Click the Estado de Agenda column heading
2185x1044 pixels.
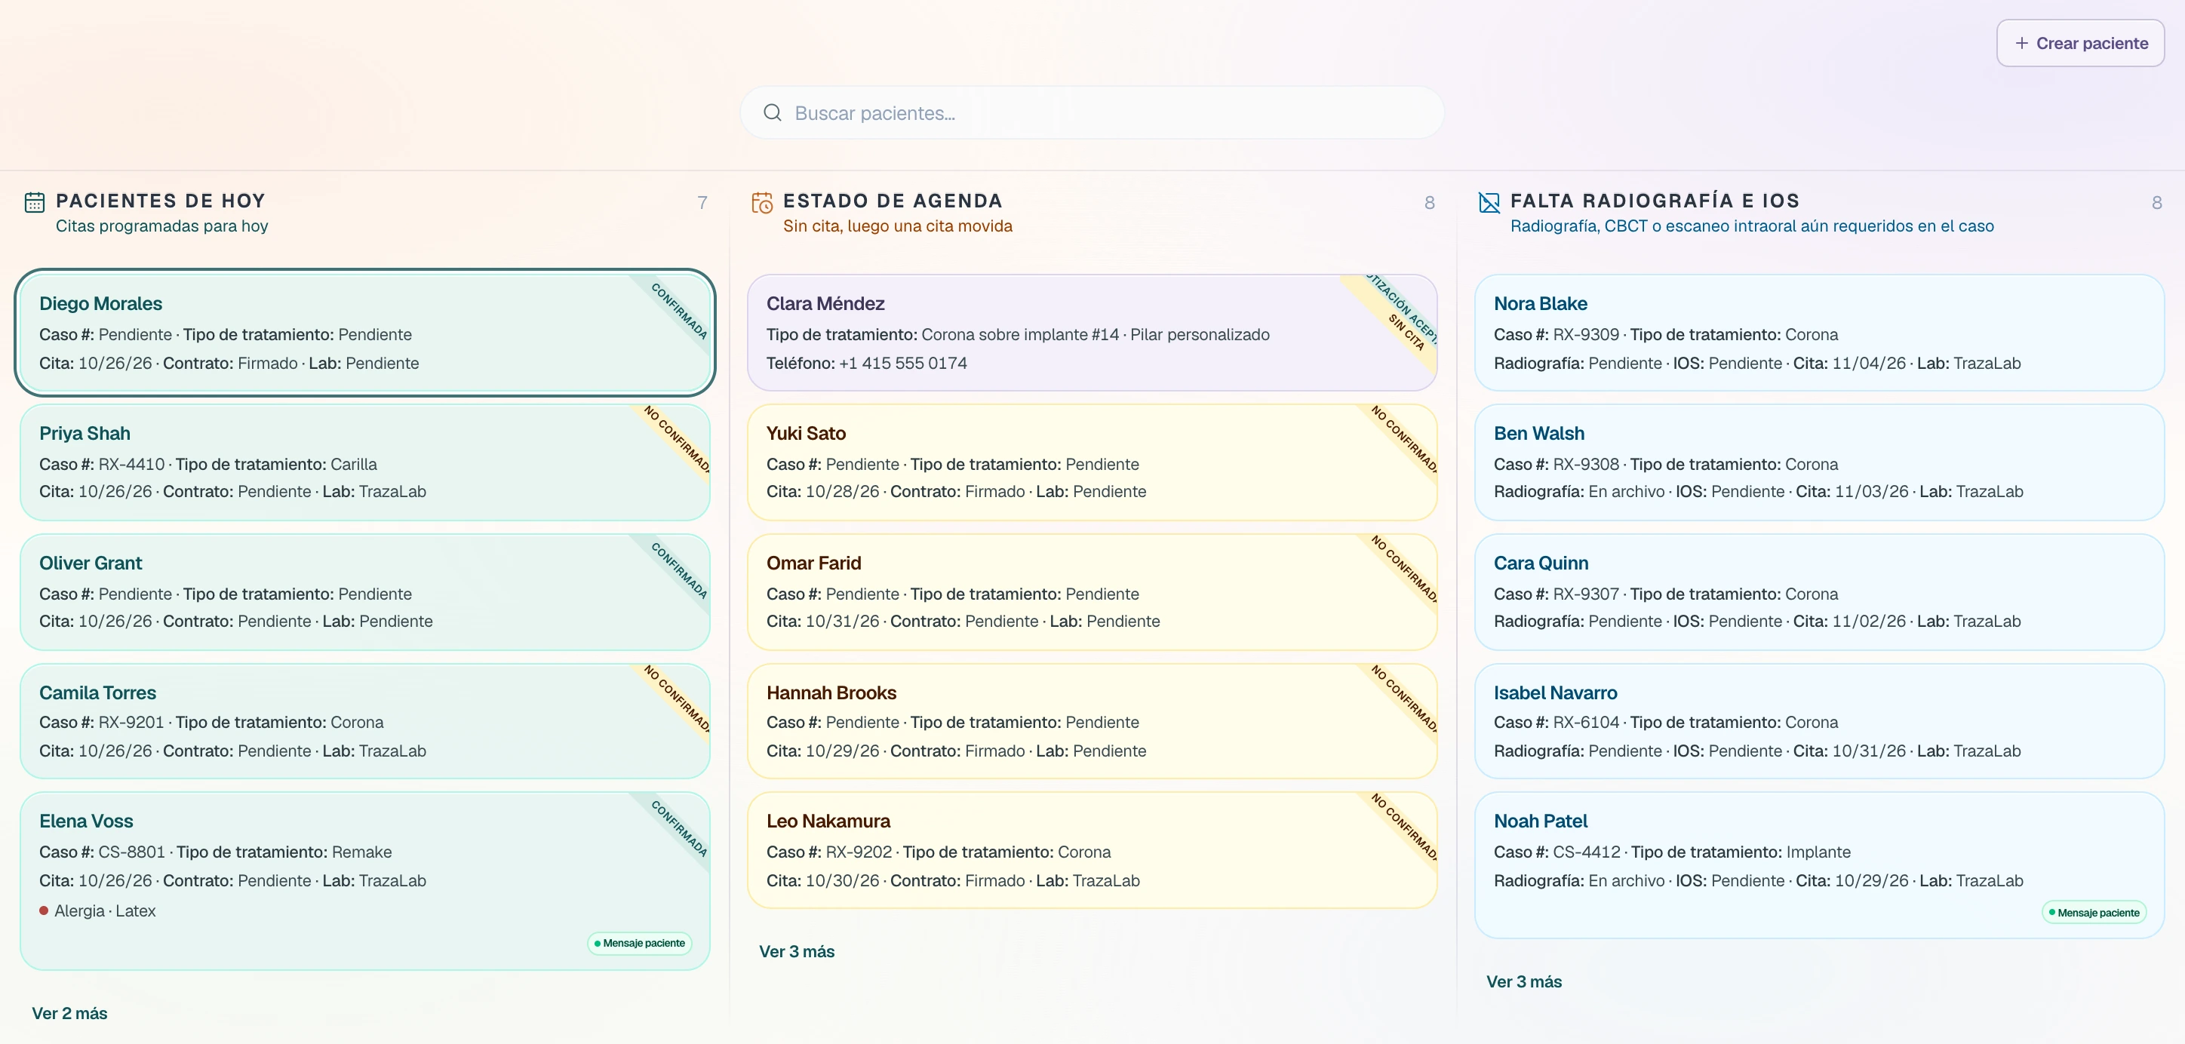893,201
